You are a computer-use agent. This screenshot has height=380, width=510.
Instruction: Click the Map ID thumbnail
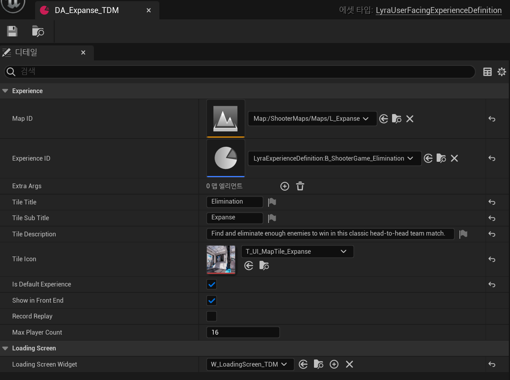[x=226, y=118]
